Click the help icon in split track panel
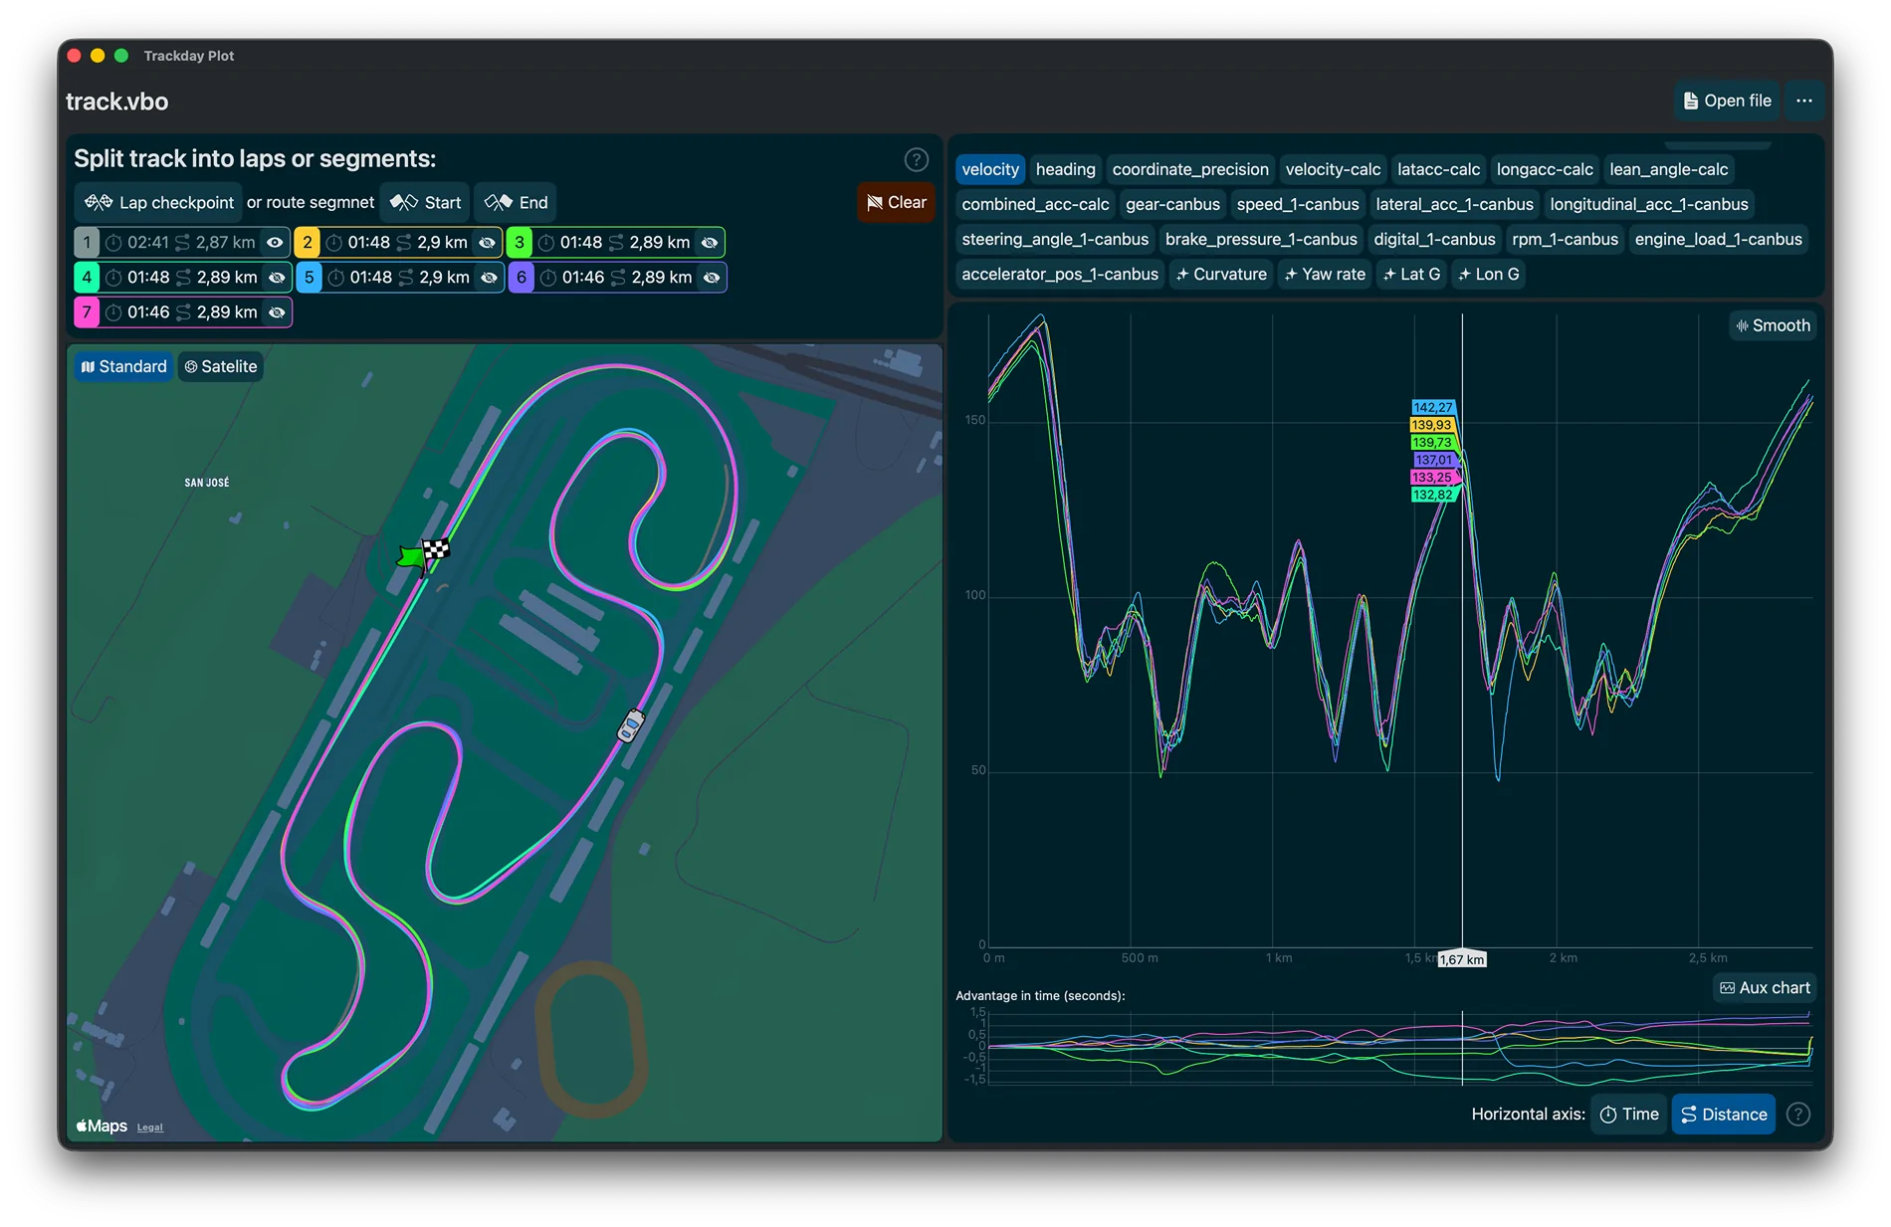1891x1227 pixels. [x=916, y=159]
